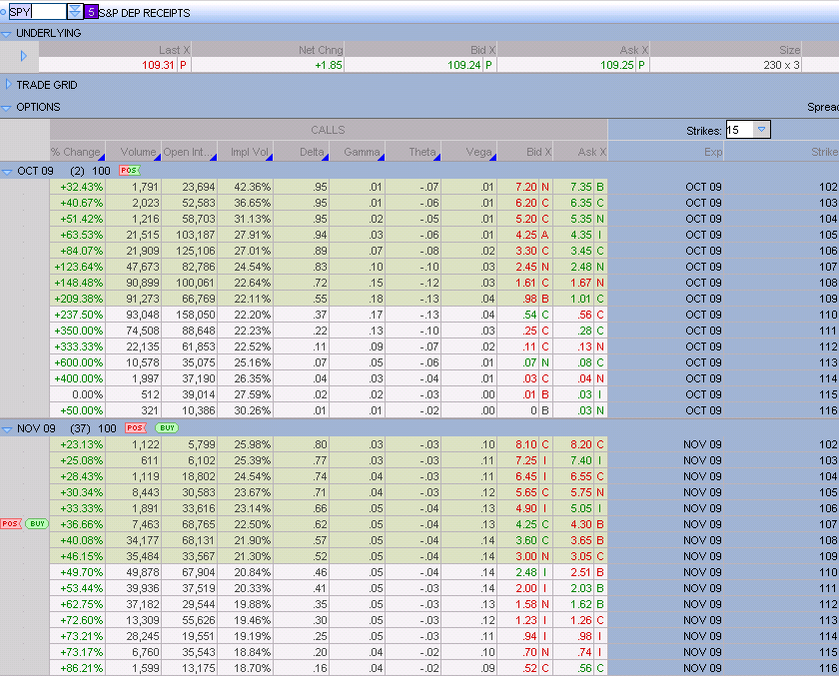Image resolution: width=839 pixels, height=676 pixels.
Task: Sort calls by the % Change column header
Action: pos(78,152)
